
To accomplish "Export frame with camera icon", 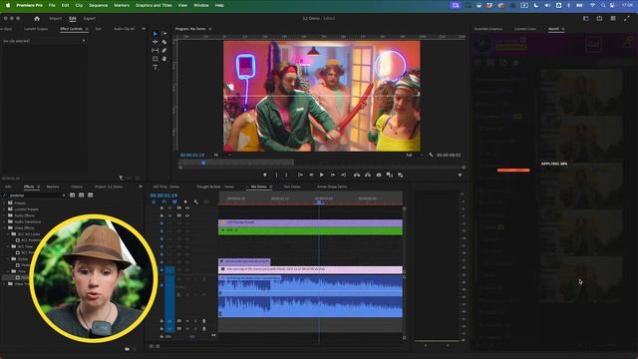I will click(x=379, y=175).
